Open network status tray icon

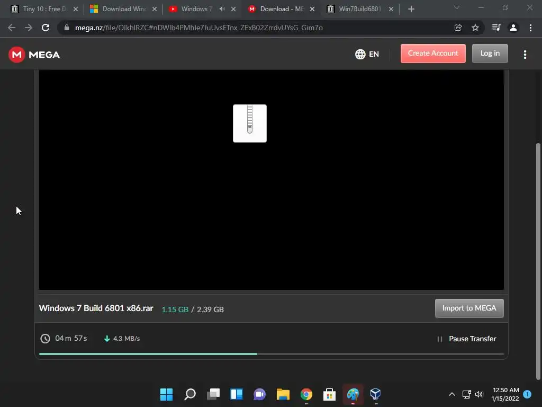tap(467, 394)
